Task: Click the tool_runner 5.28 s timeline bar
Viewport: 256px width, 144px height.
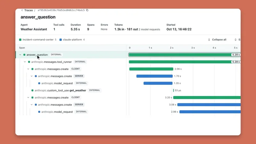Action: click(185, 62)
